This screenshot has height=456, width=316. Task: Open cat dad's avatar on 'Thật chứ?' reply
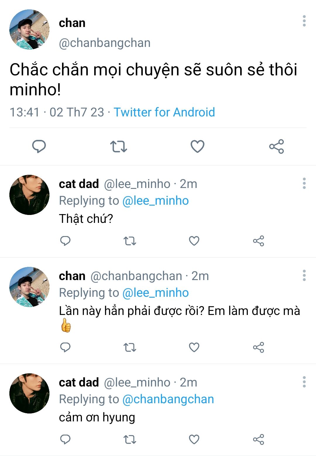point(29,195)
